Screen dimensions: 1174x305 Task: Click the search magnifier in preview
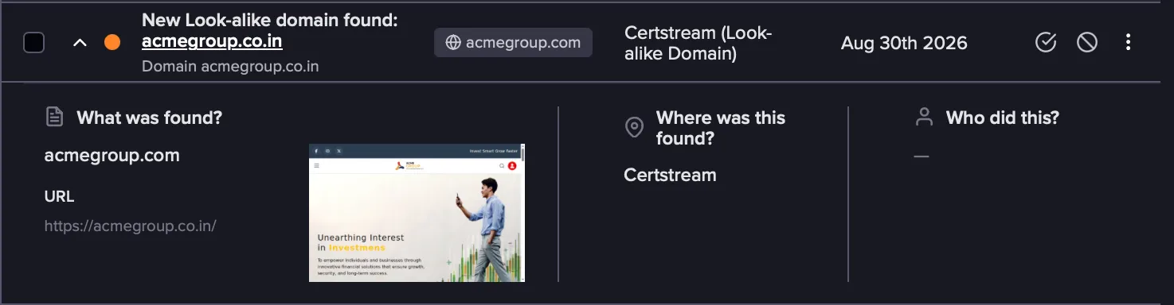[502, 166]
